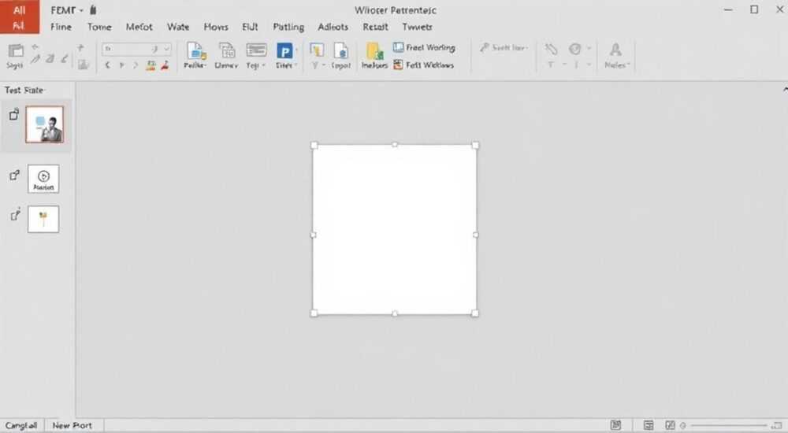This screenshot has width=788, height=433.
Task: Click the left chevron below font box
Action: click(x=107, y=65)
